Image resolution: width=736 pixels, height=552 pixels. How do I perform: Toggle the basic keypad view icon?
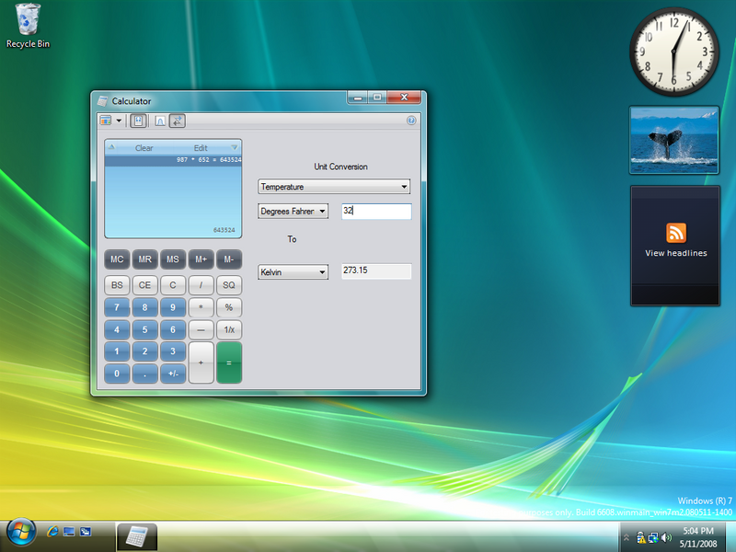(x=138, y=121)
